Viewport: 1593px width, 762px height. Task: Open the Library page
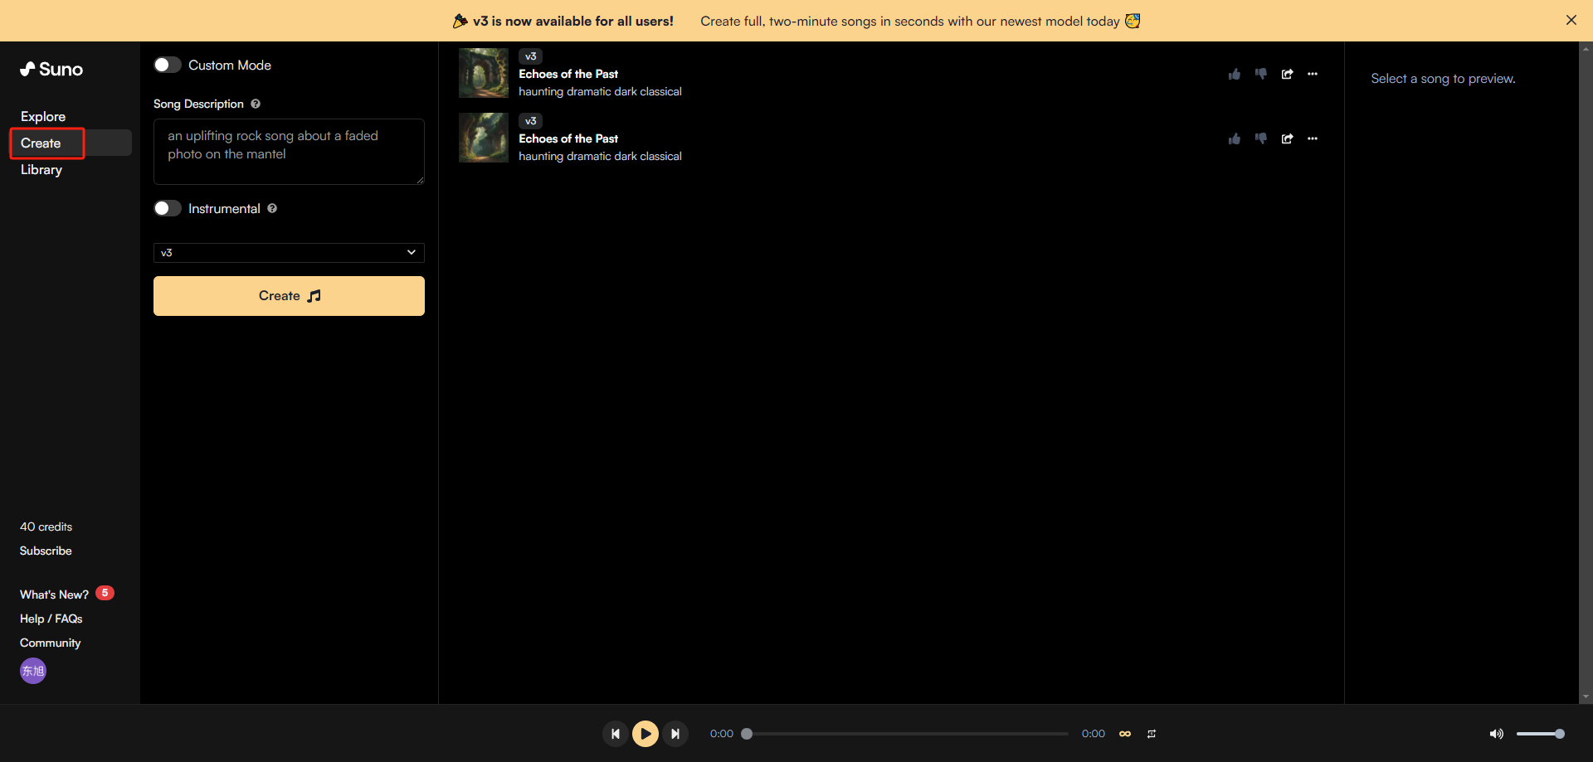(41, 169)
